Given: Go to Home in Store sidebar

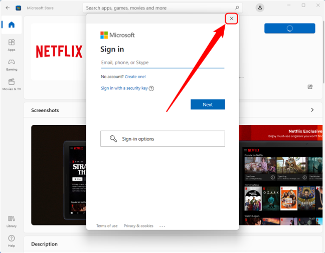Looking at the screenshot, I should pos(11,25).
